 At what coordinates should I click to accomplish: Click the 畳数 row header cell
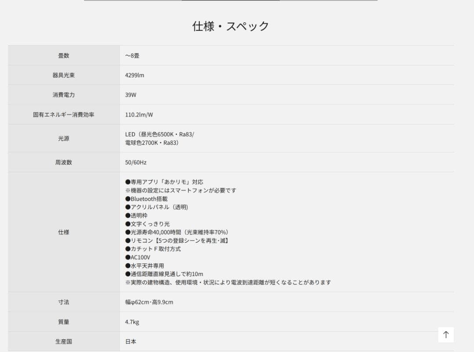(x=63, y=55)
